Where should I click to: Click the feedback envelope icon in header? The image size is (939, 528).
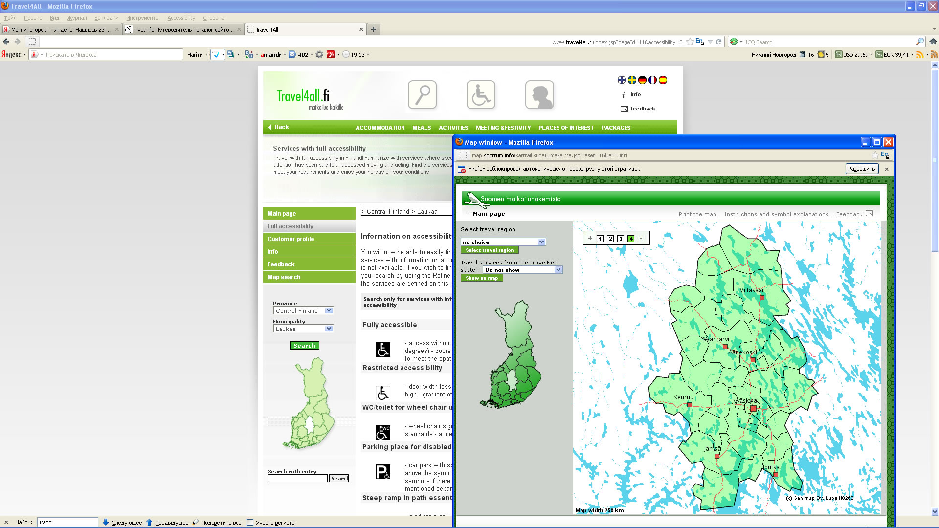624,109
